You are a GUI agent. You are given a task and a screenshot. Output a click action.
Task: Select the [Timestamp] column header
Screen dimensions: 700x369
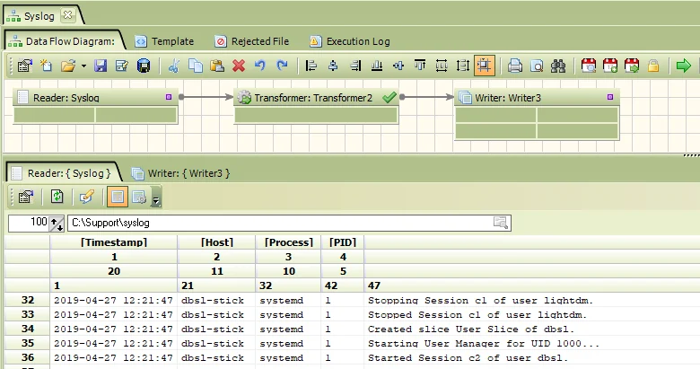point(114,242)
